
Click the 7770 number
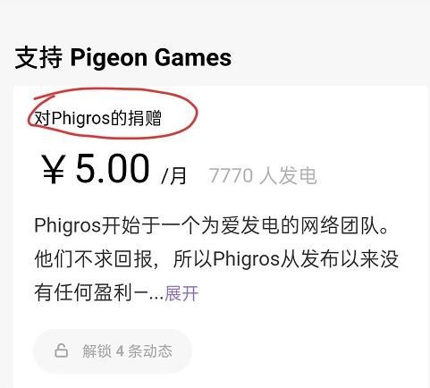pyautogui.click(x=231, y=175)
